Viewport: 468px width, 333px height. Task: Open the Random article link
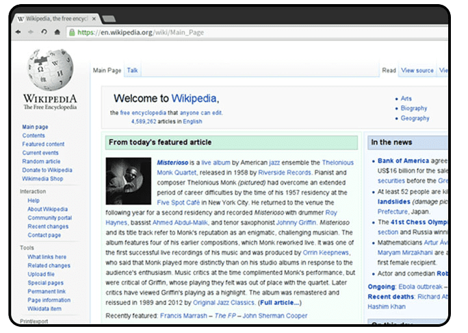click(41, 162)
